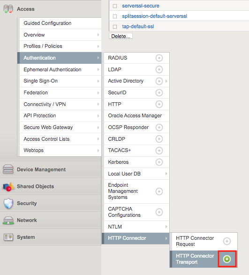
Task: Expand the NTLM submenu arrow
Action: click(166, 227)
